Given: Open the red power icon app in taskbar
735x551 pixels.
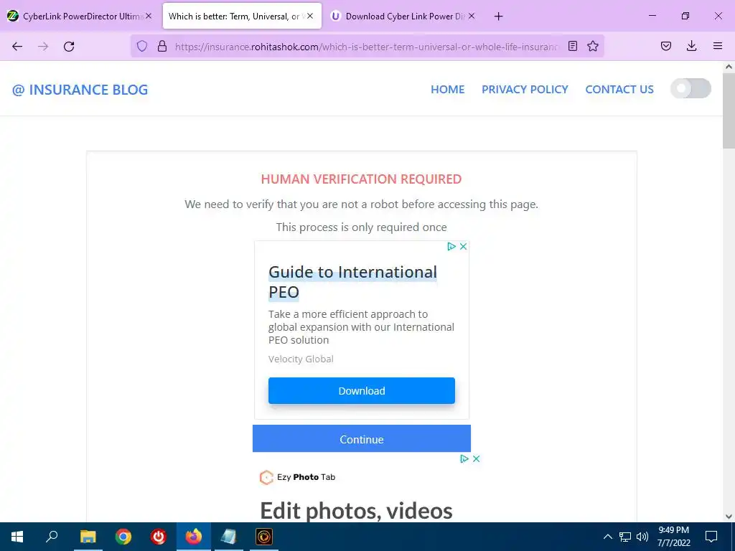Looking at the screenshot, I should [159, 537].
